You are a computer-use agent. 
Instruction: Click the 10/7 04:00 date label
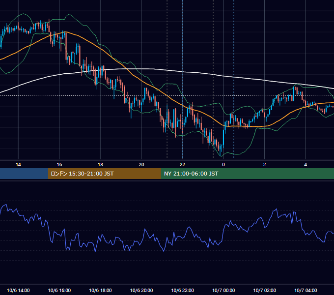point(306,290)
